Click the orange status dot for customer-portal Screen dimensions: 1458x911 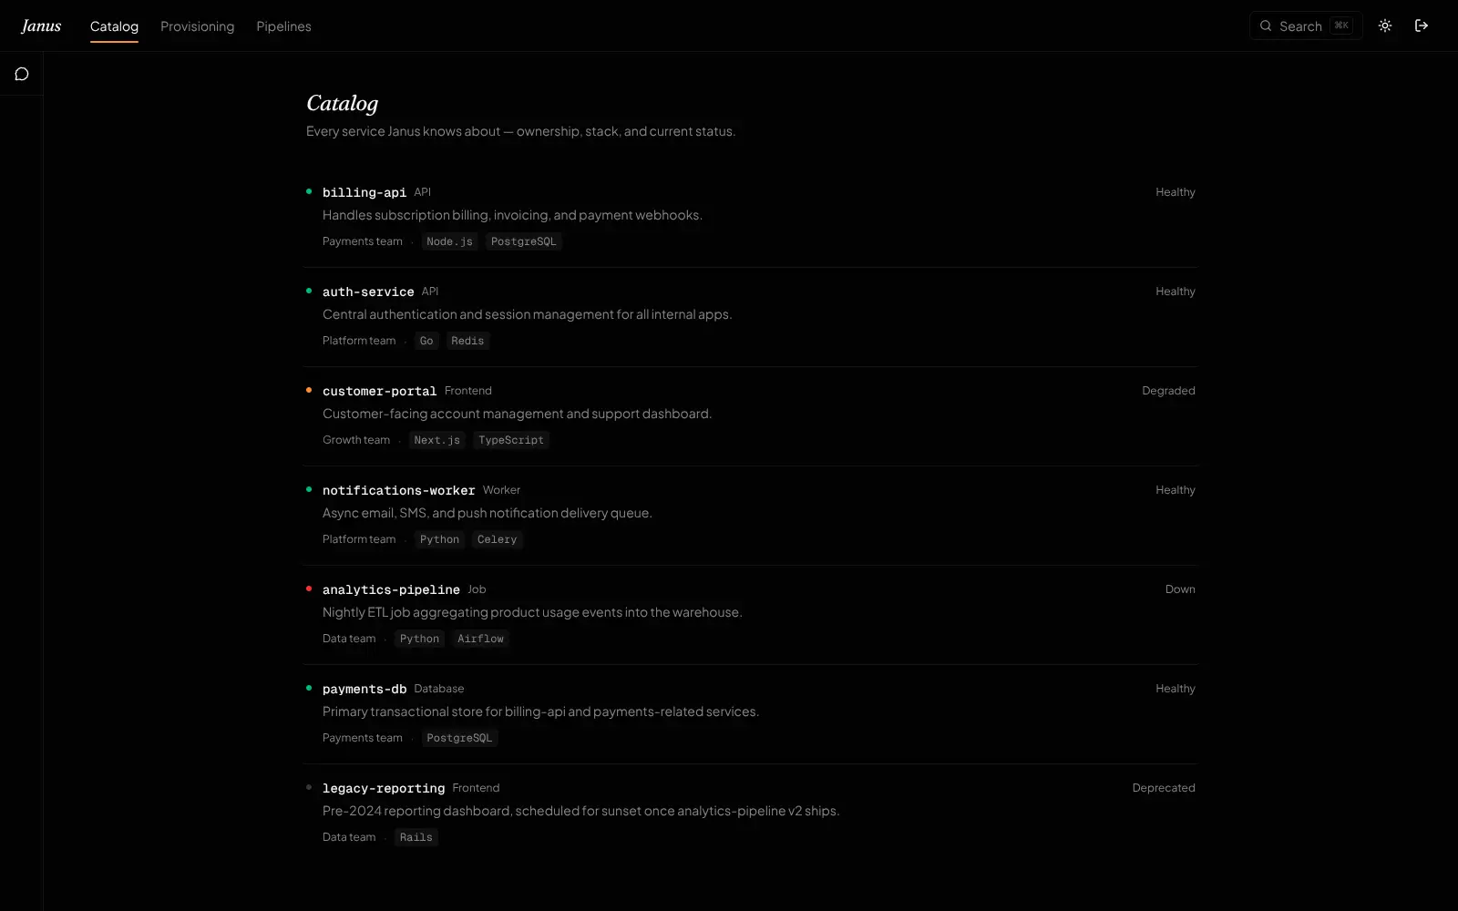(x=309, y=390)
